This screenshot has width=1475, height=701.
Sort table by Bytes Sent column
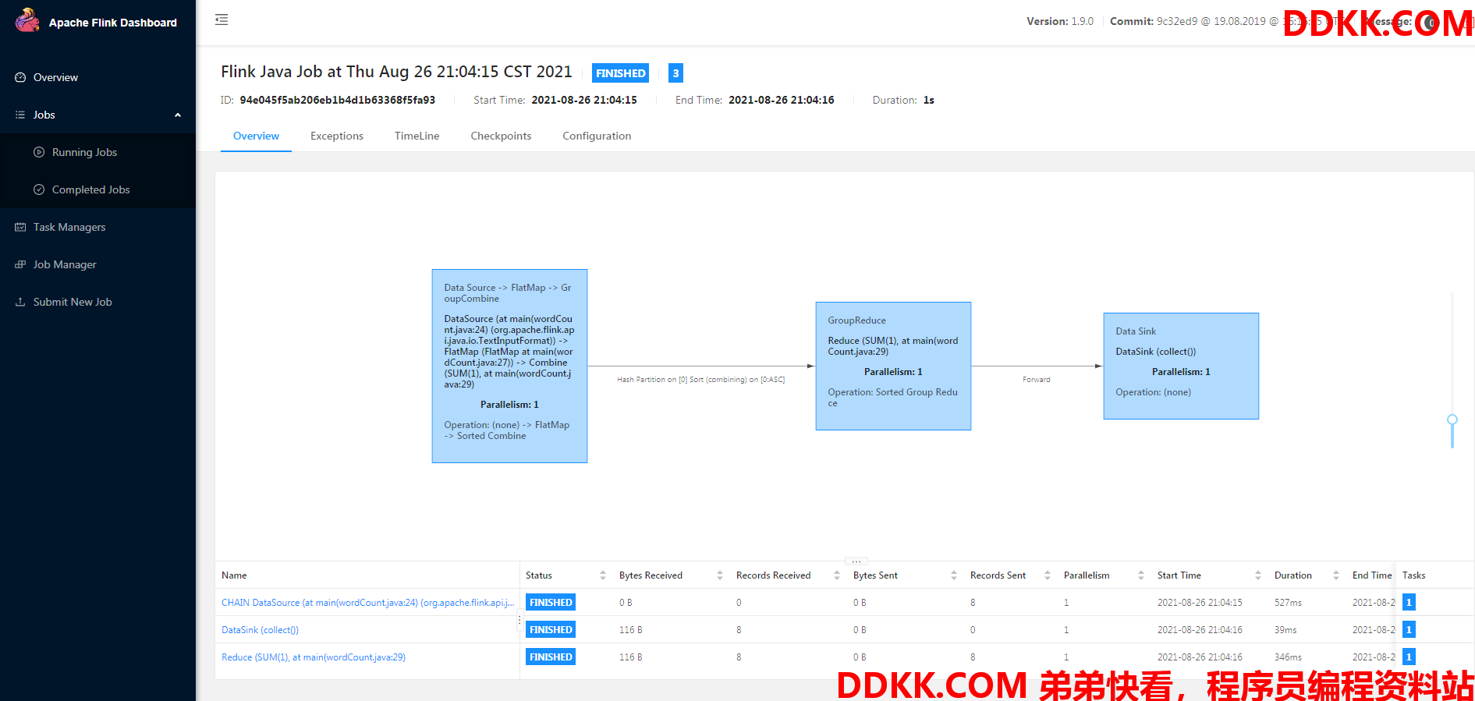click(953, 575)
